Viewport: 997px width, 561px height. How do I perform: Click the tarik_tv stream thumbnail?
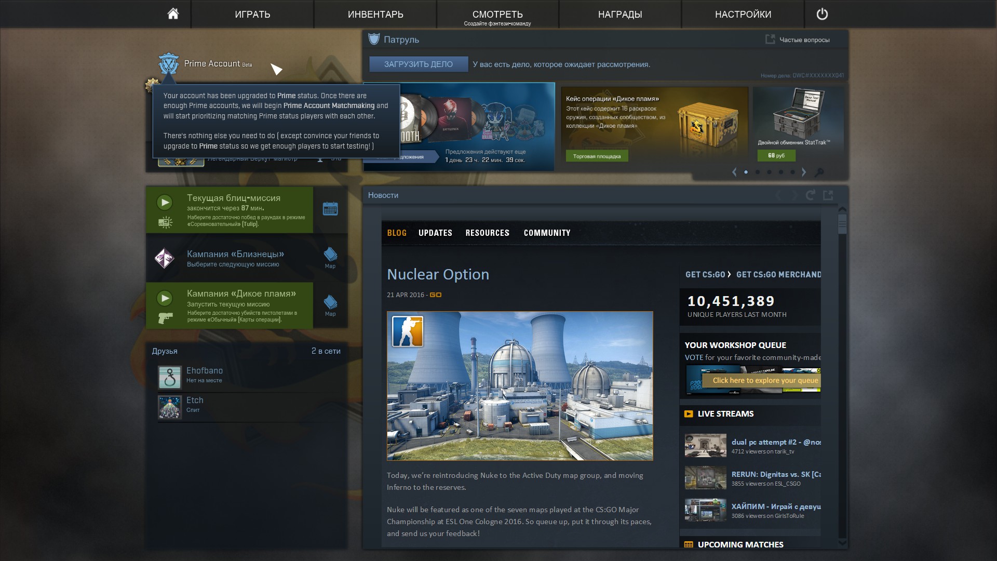coord(705,445)
